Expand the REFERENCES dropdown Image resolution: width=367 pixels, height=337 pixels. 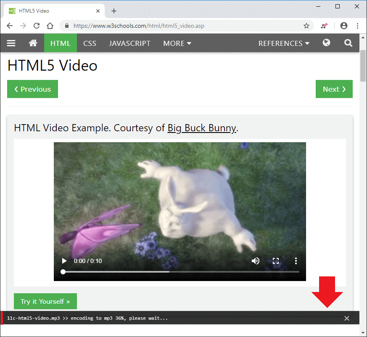tap(284, 43)
